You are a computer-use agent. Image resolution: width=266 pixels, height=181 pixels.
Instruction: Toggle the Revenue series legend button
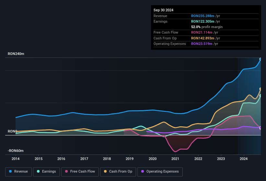[x=18, y=172]
